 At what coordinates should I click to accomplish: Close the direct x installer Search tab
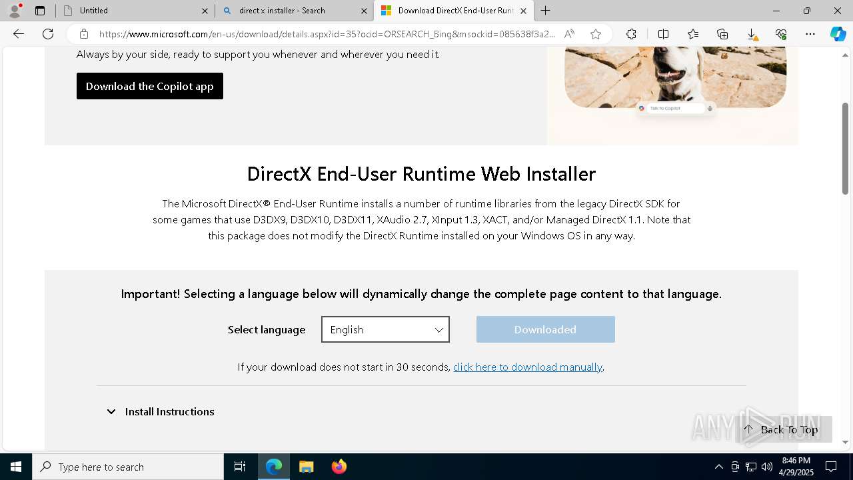pyautogui.click(x=364, y=11)
